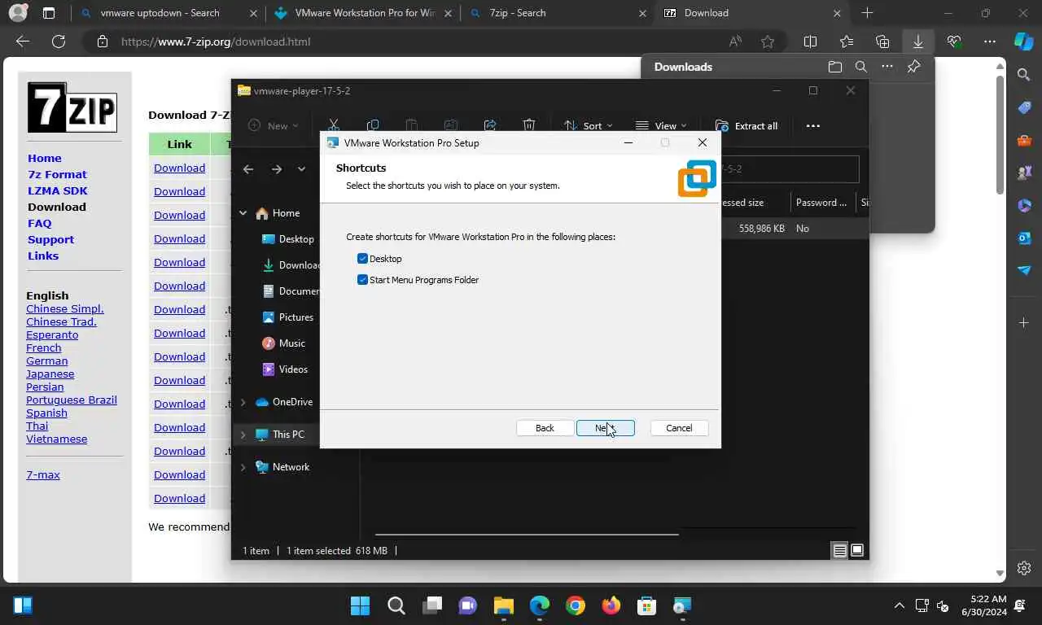Click the Cut scissors icon
The image size is (1042, 625).
click(x=334, y=125)
